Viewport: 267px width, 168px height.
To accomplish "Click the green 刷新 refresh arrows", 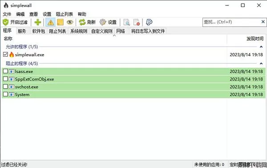I will point(82,22).
